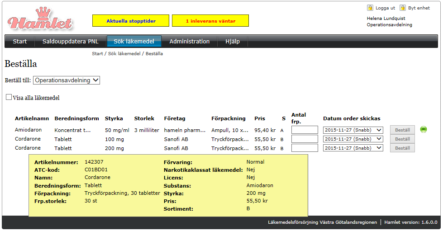
Task: Click the Företag column header
Action: 175,118
